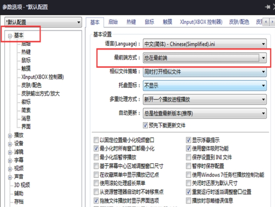Switch to the 启始 tab
The width and height of the screenshot is (275, 207).
[x=113, y=22]
